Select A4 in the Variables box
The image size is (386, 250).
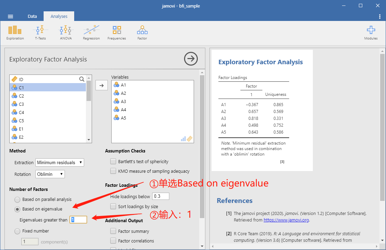(152, 110)
